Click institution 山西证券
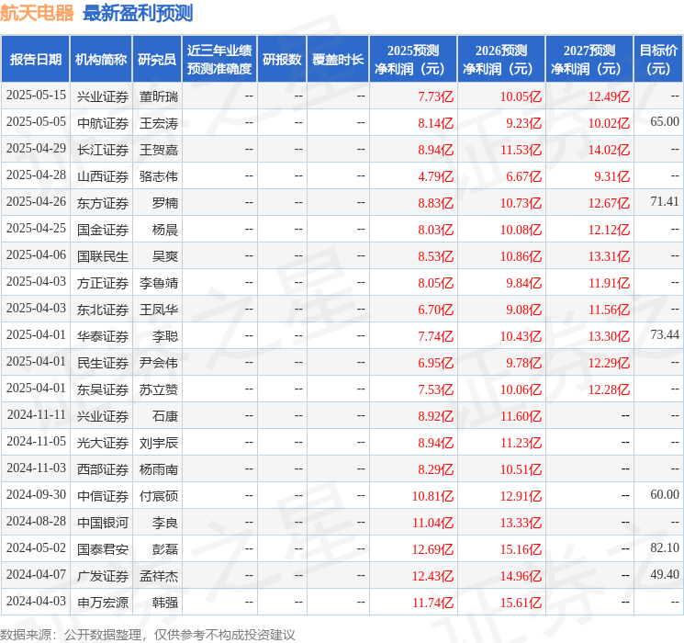 103,176
